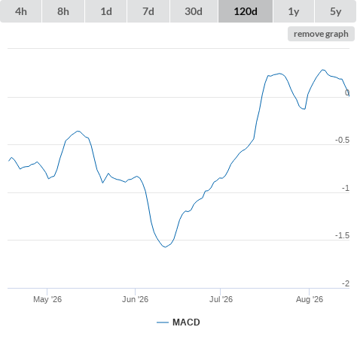
Task: Select the 30d range tab
Action: click(x=194, y=11)
